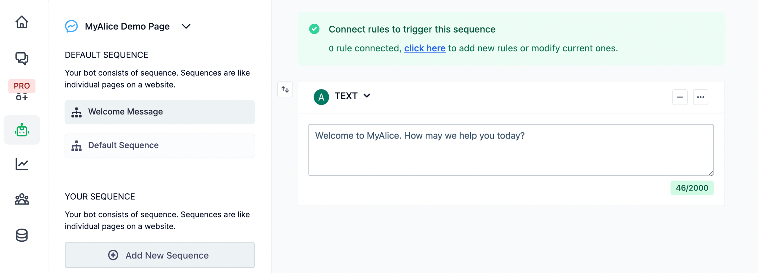Click into the welcome message text area
The width and height of the screenshot is (758, 273).
coord(511,150)
